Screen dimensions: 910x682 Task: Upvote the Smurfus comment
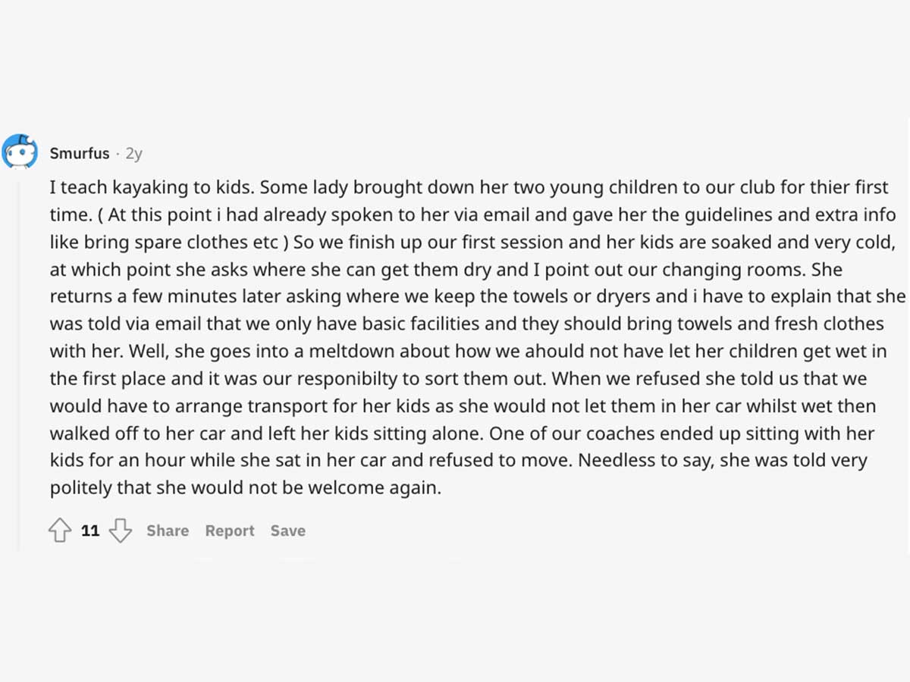pos(60,530)
